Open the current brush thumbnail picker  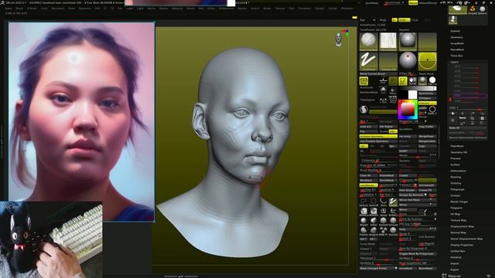click(368, 41)
